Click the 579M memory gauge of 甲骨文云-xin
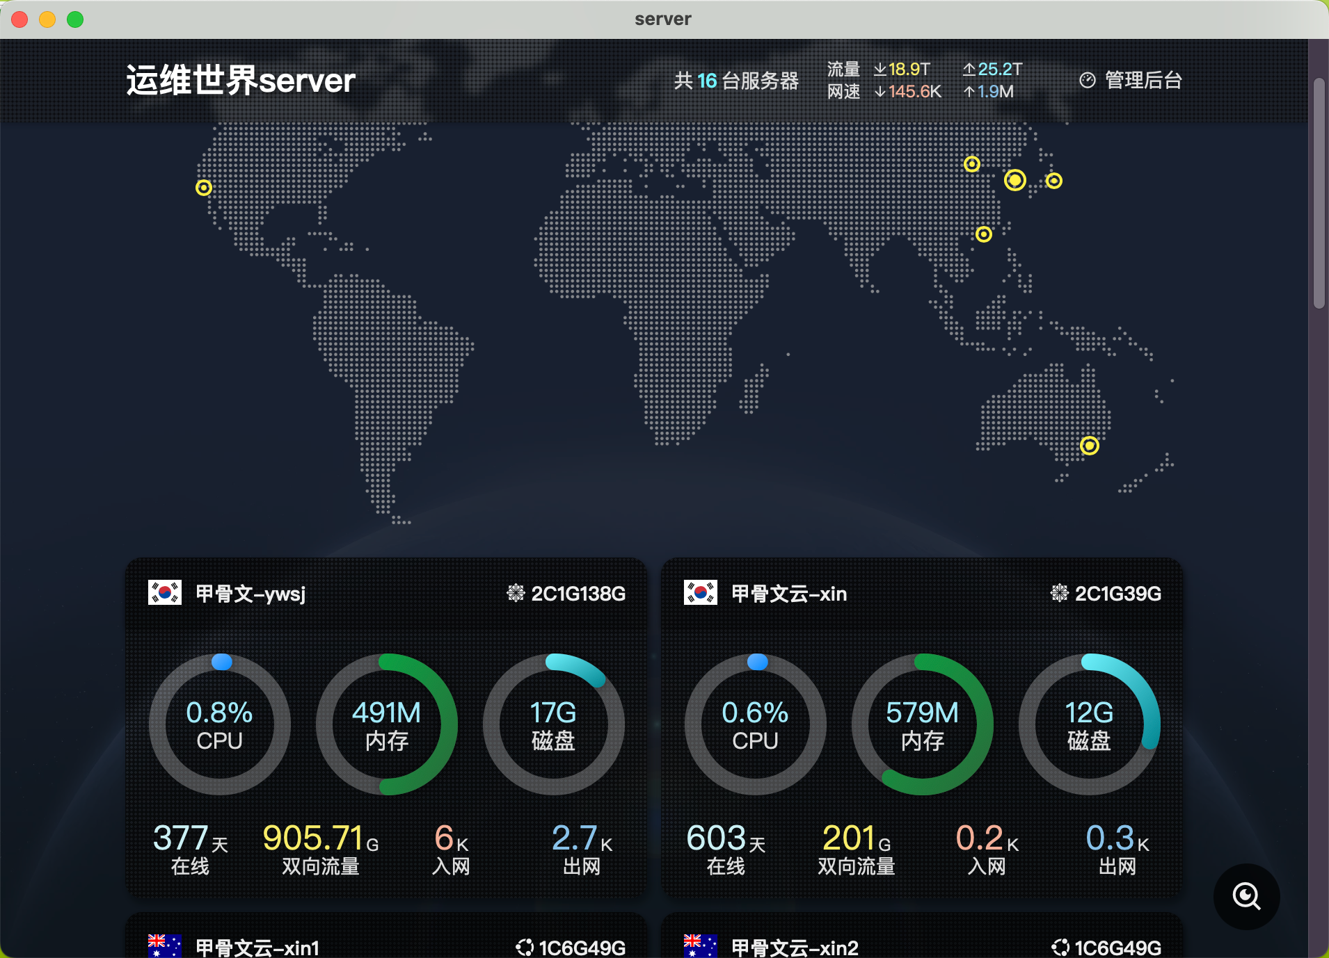 tap(922, 724)
